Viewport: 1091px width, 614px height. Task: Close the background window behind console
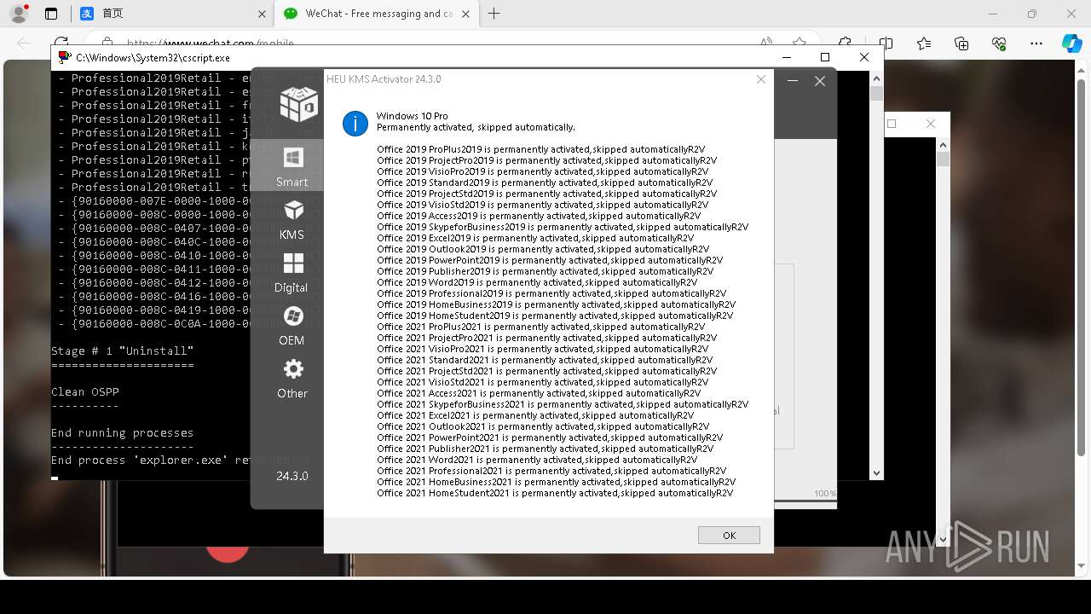pos(930,124)
